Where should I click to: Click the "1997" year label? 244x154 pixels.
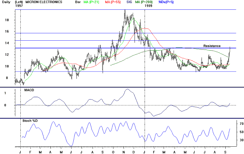[x=19, y=6]
